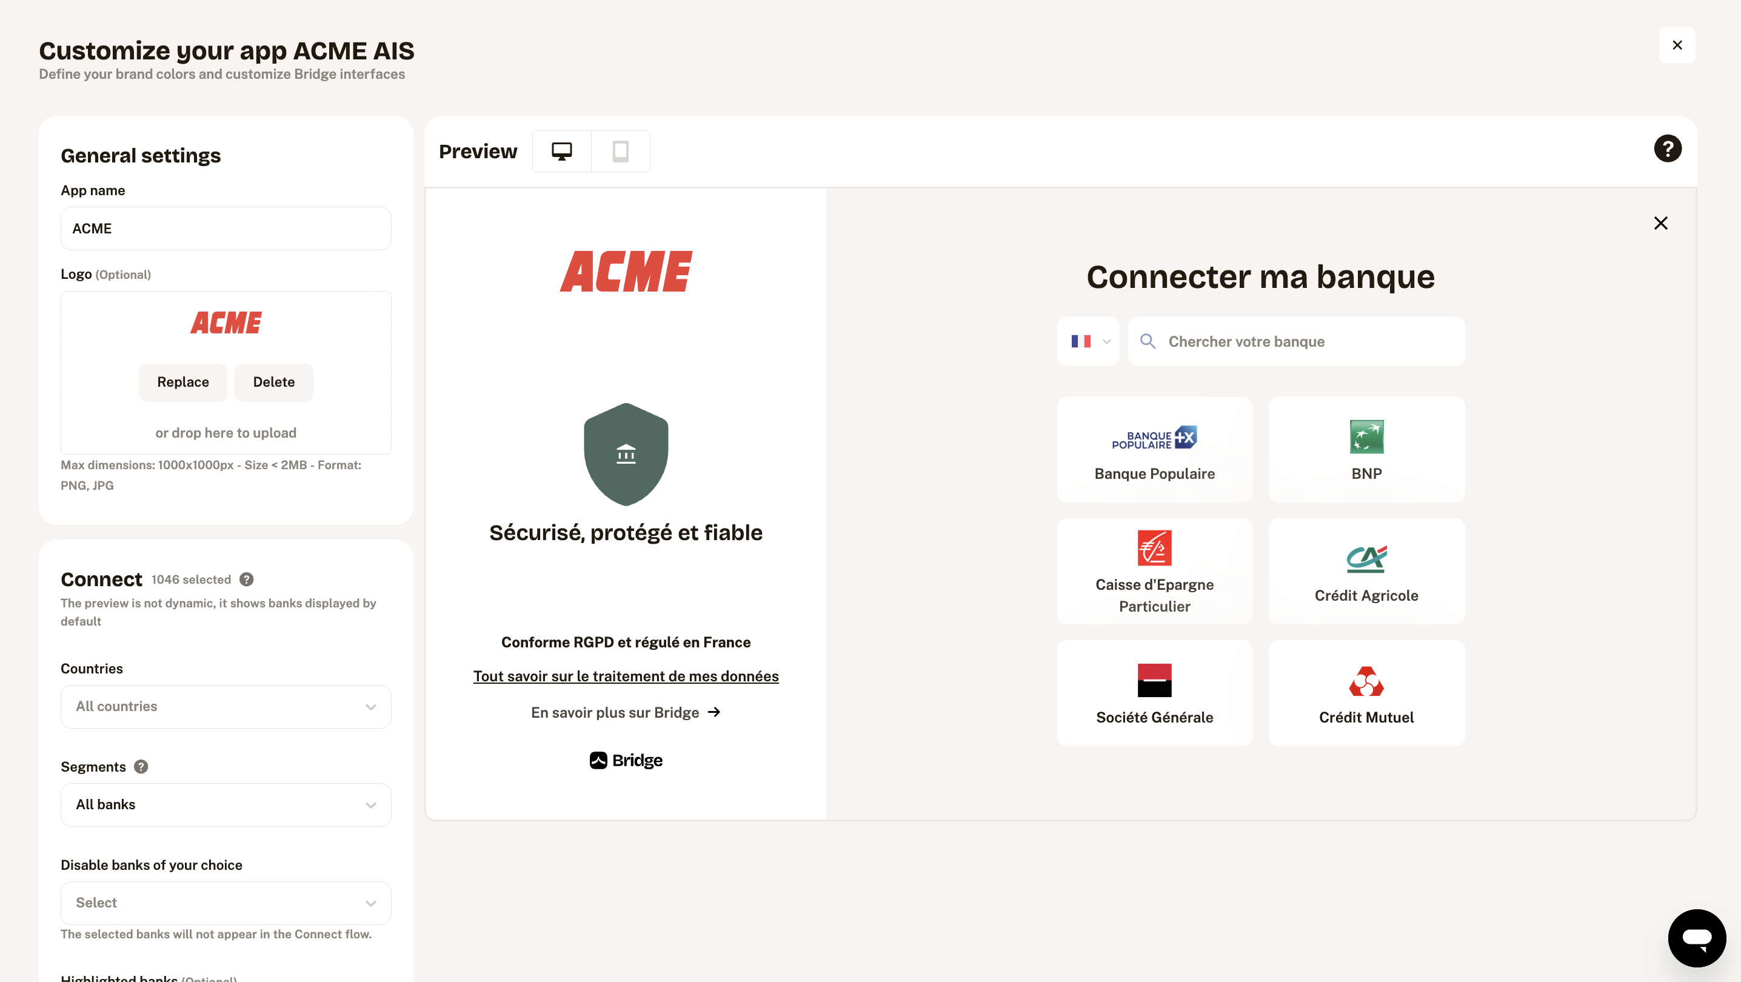1741x982 pixels.
Task: Focus the App name field
Action: 226,229
